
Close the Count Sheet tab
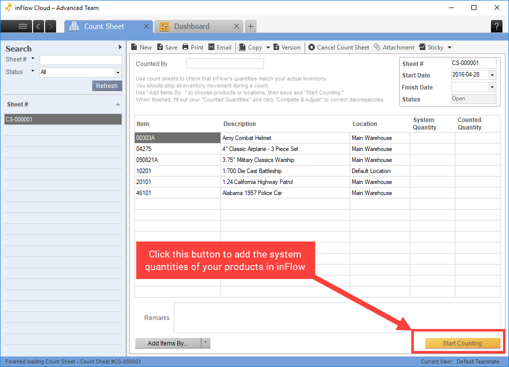coord(146,26)
